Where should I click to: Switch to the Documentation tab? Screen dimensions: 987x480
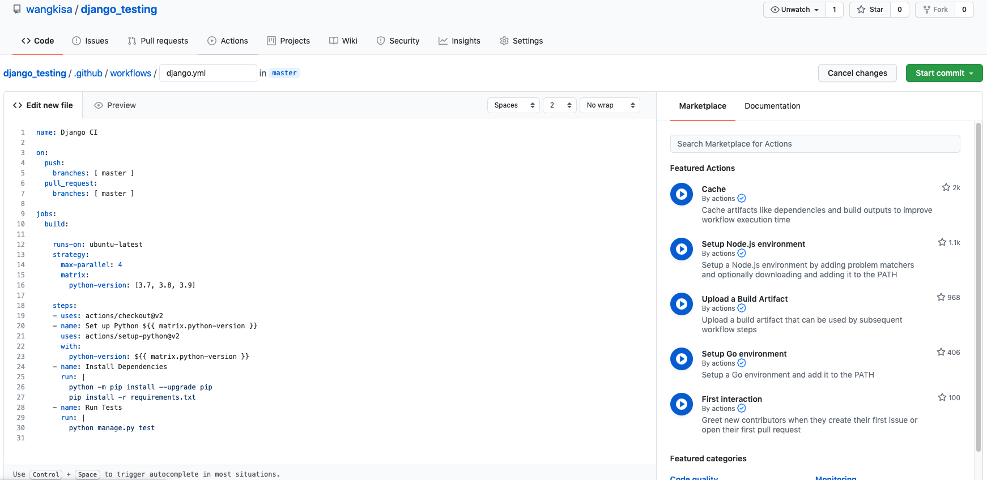pos(772,106)
